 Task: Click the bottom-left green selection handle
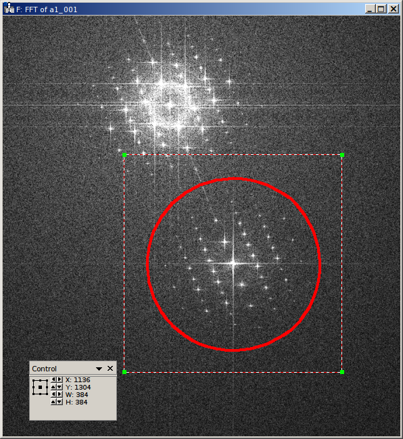point(124,372)
